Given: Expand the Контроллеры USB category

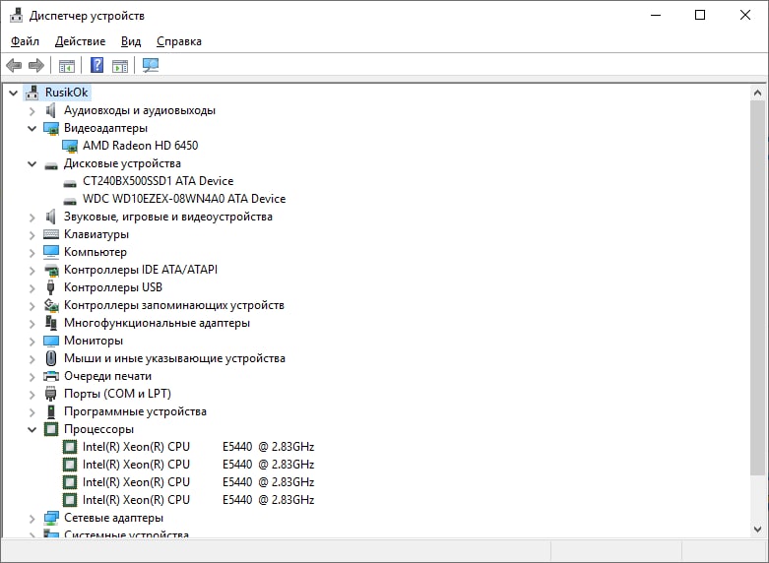Looking at the screenshot, I should (32, 287).
